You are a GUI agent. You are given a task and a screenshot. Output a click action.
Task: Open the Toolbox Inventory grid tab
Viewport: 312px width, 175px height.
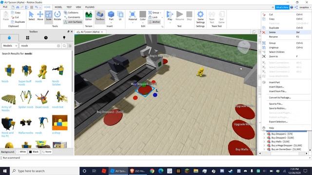coord(28,38)
